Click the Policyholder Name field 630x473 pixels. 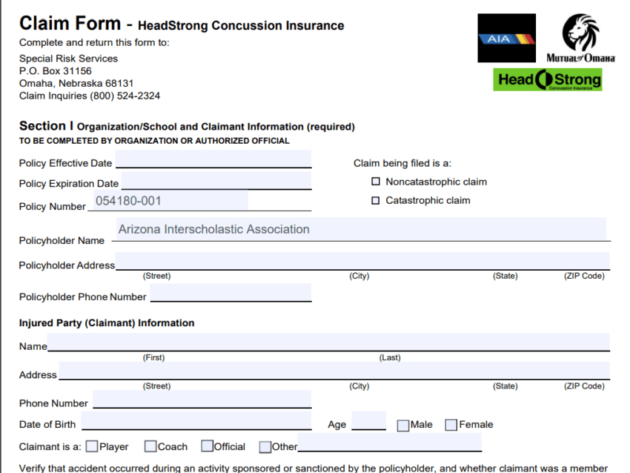[x=362, y=229]
